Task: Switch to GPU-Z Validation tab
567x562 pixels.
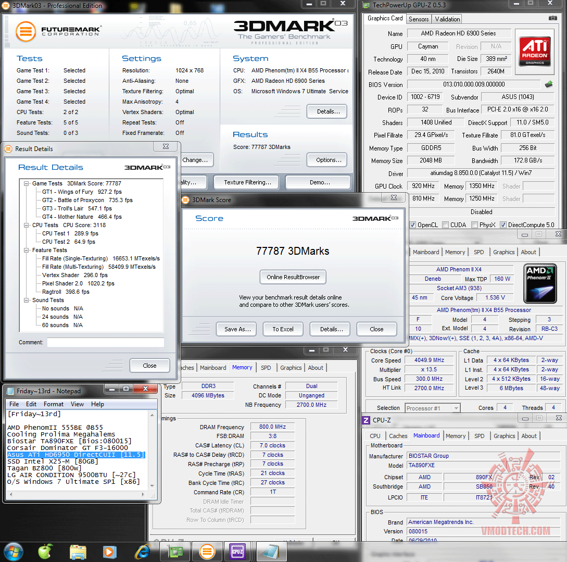Action: [x=447, y=19]
